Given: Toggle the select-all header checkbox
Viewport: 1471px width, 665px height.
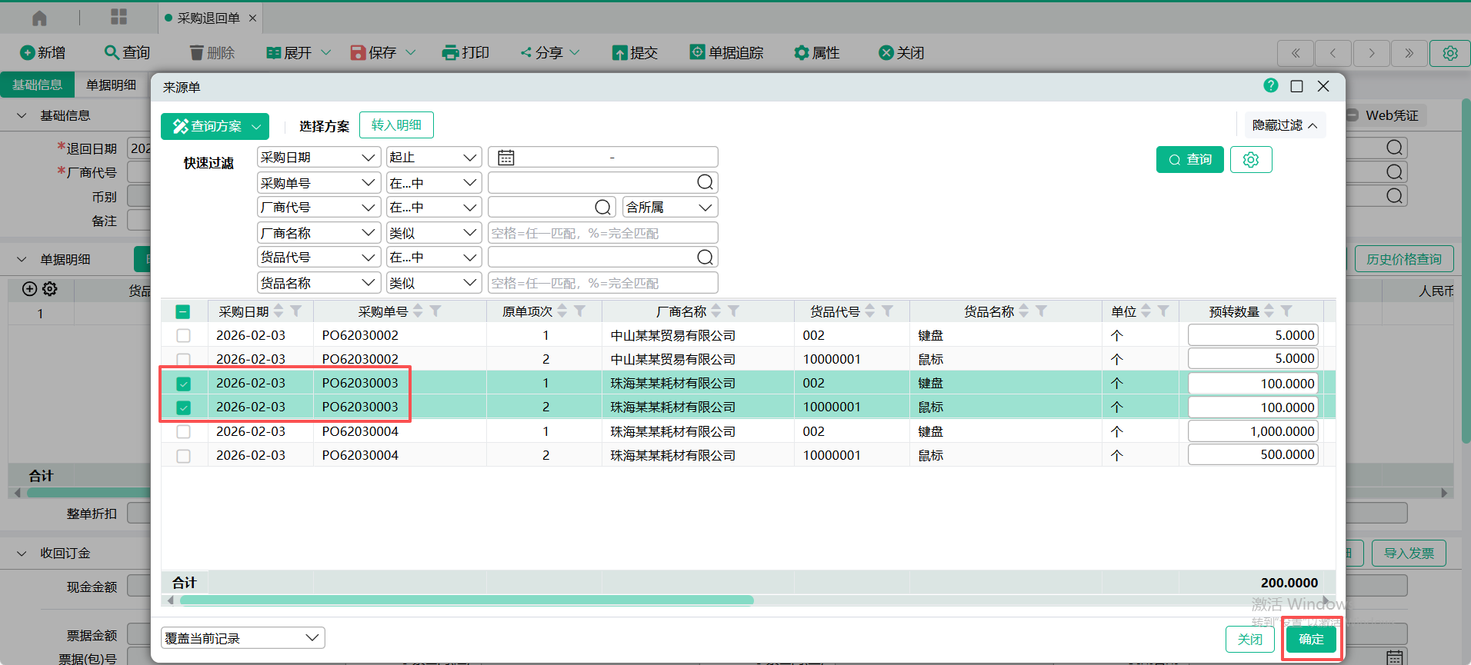Looking at the screenshot, I should (x=183, y=312).
